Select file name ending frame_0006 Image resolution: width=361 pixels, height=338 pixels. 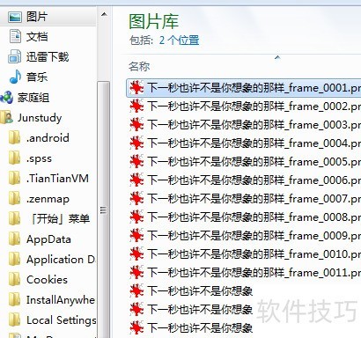[254, 180]
